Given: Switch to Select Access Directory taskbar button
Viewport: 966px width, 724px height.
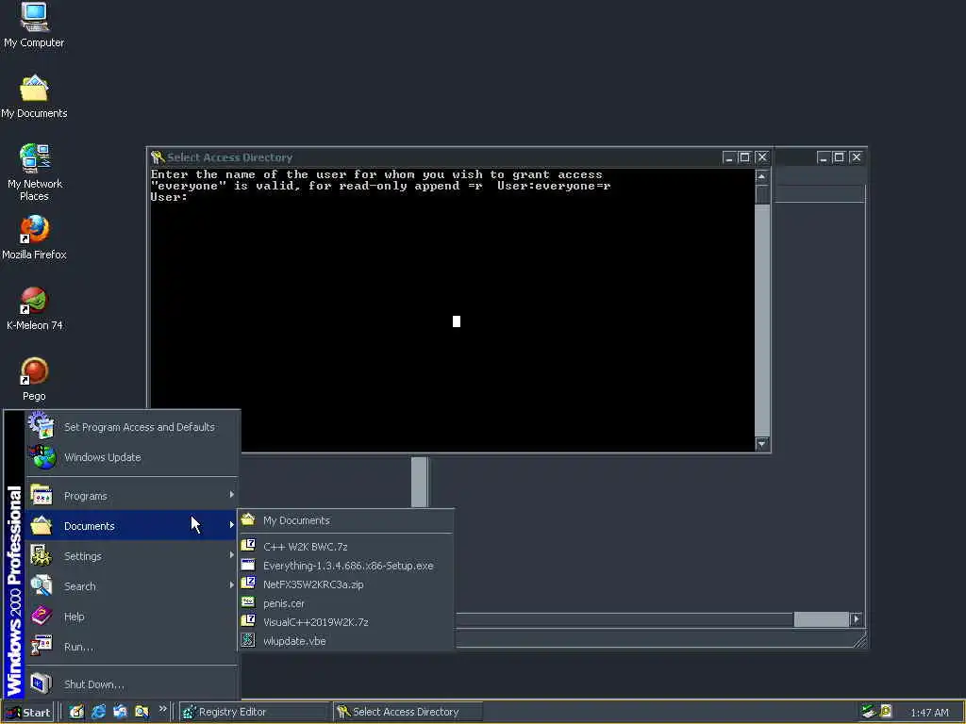Looking at the screenshot, I should (408, 712).
